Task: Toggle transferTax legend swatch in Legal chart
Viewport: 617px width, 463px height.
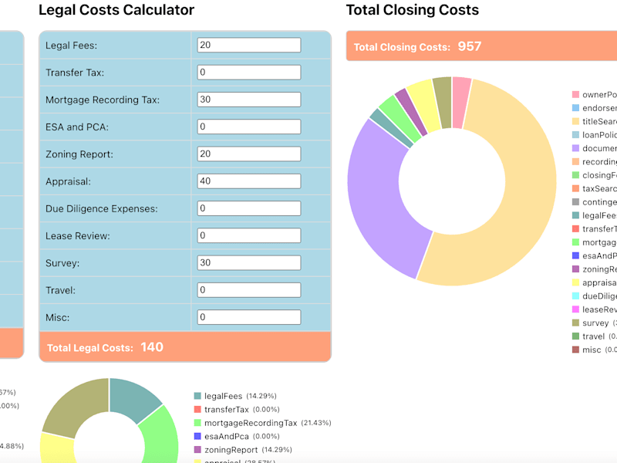Action: pos(197,409)
